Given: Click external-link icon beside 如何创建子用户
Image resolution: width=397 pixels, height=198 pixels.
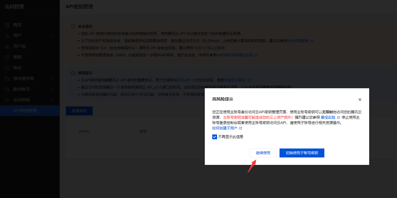Looking at the screenshot, I should point(241,128).
